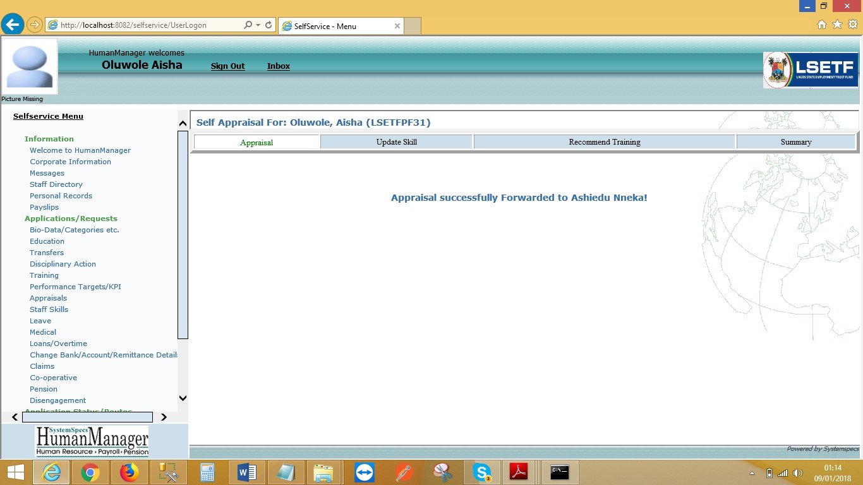Open the Training sidebar link

click(x=44, y=275)
